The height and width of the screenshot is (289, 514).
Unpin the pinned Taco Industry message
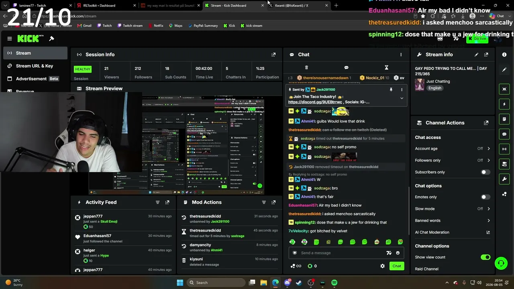coord(391,90)
